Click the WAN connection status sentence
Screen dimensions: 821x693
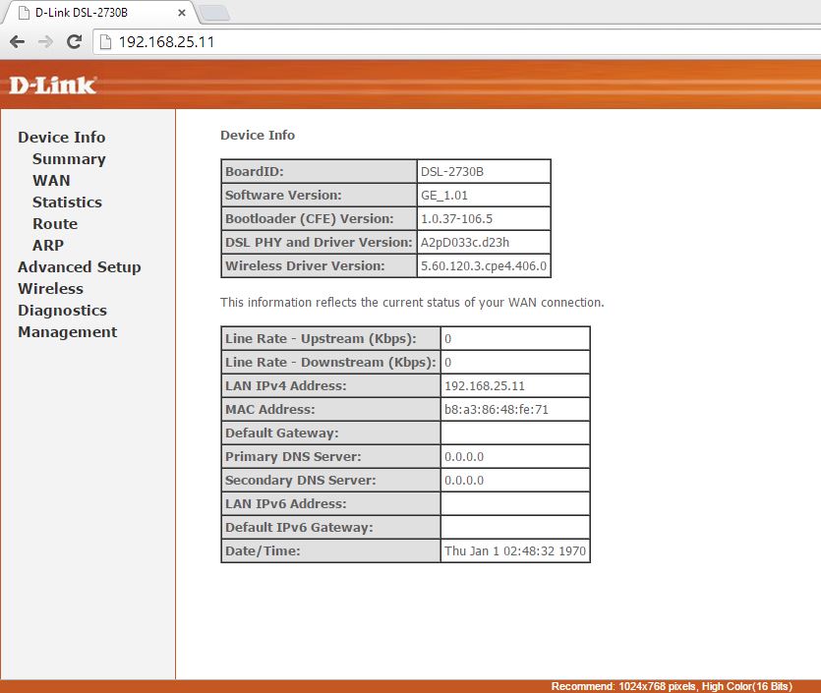412,303
